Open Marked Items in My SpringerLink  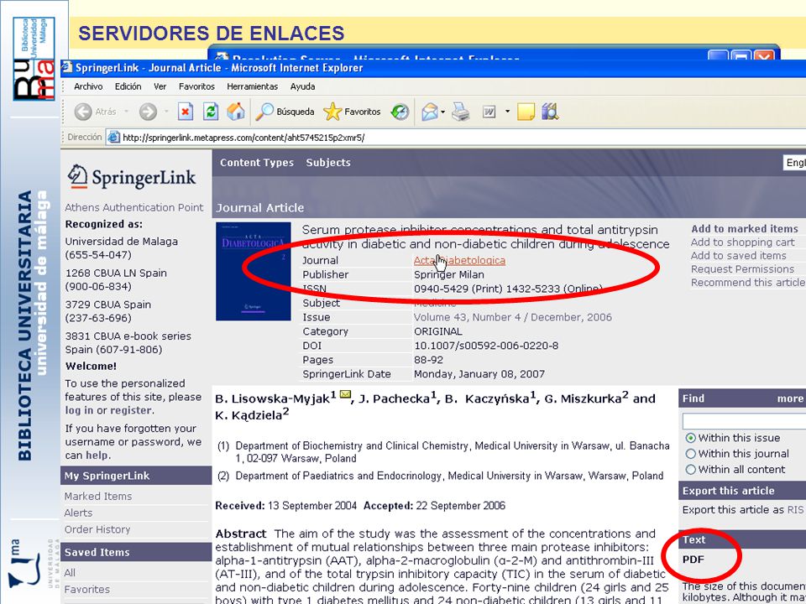coord(98,496)
